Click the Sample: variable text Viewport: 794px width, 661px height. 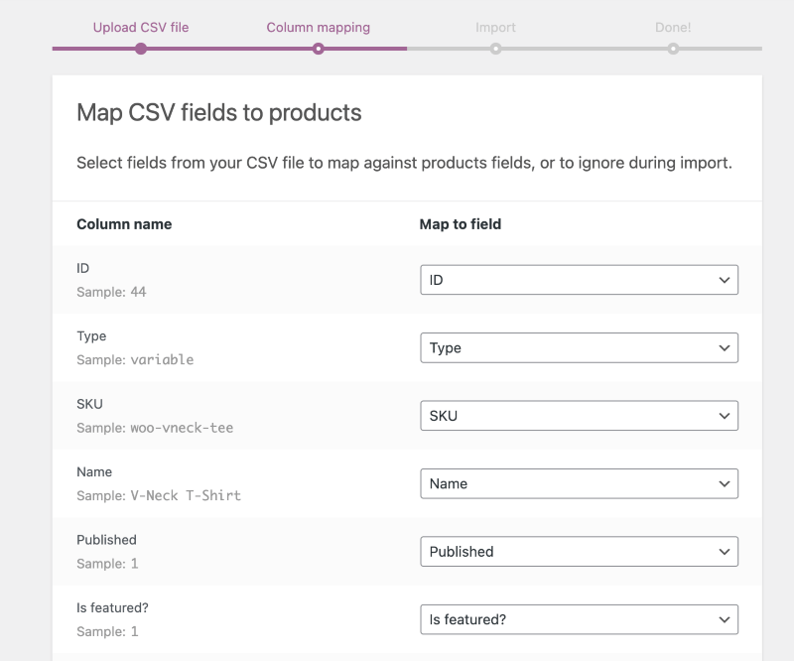coord(135,359)
